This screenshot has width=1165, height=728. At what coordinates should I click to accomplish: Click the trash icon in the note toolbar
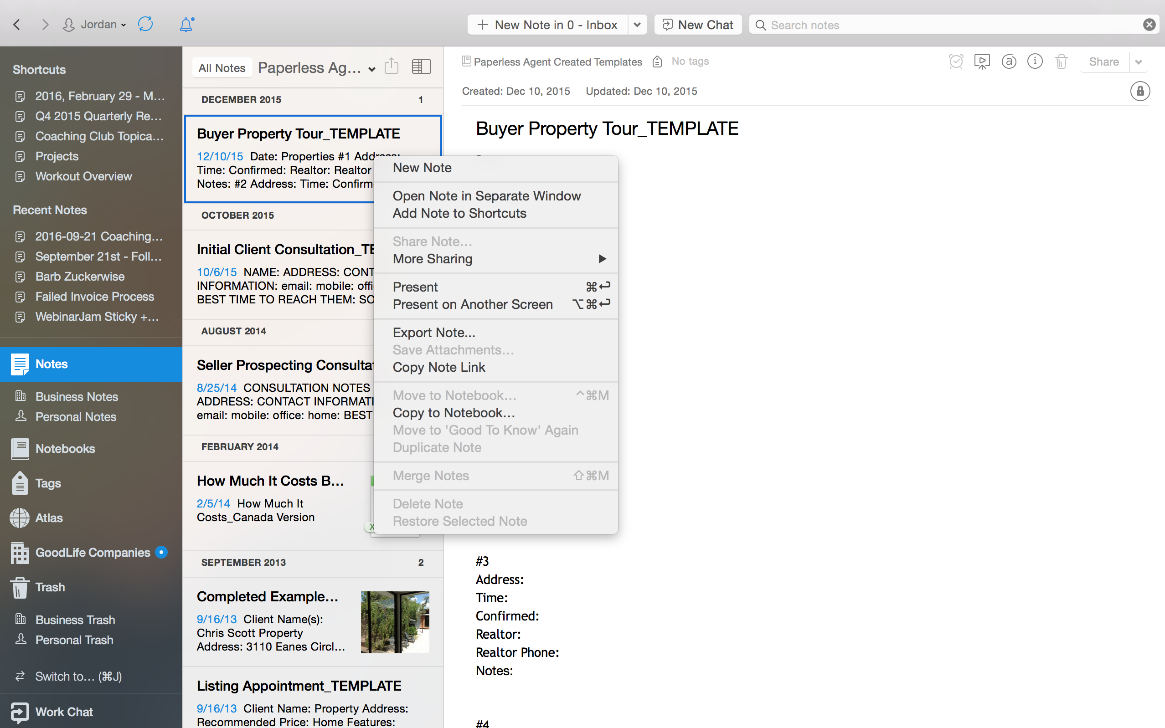point(1061,62)
